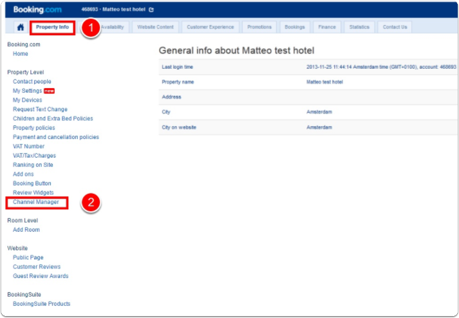This screenshot has height=318, width=459.
Task: Open the Bookings tab
Action: point(294,27)
